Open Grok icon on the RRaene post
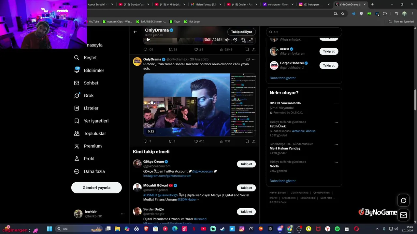 tap(248, 59)
